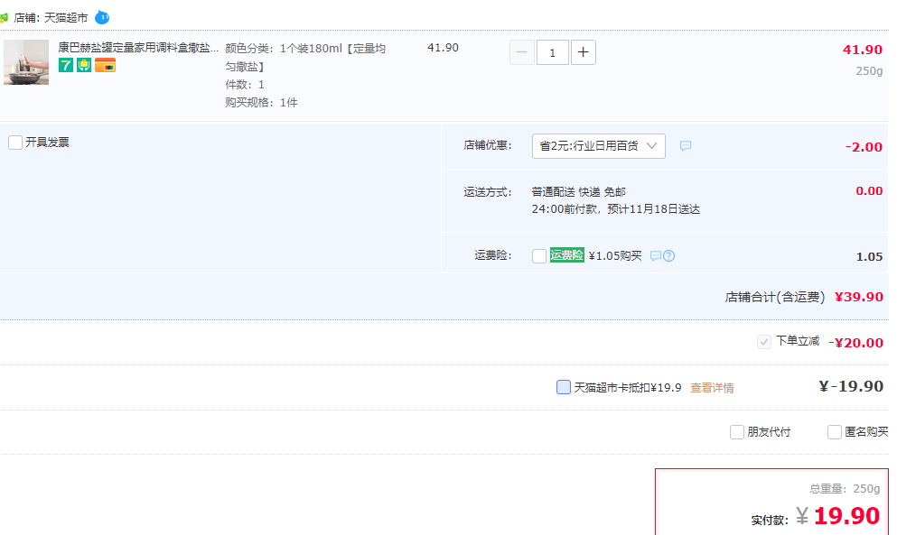The width and height of the screenshot is (897, 535).
Task: Increase item quantity with plus button
Action: coord(583,52)
